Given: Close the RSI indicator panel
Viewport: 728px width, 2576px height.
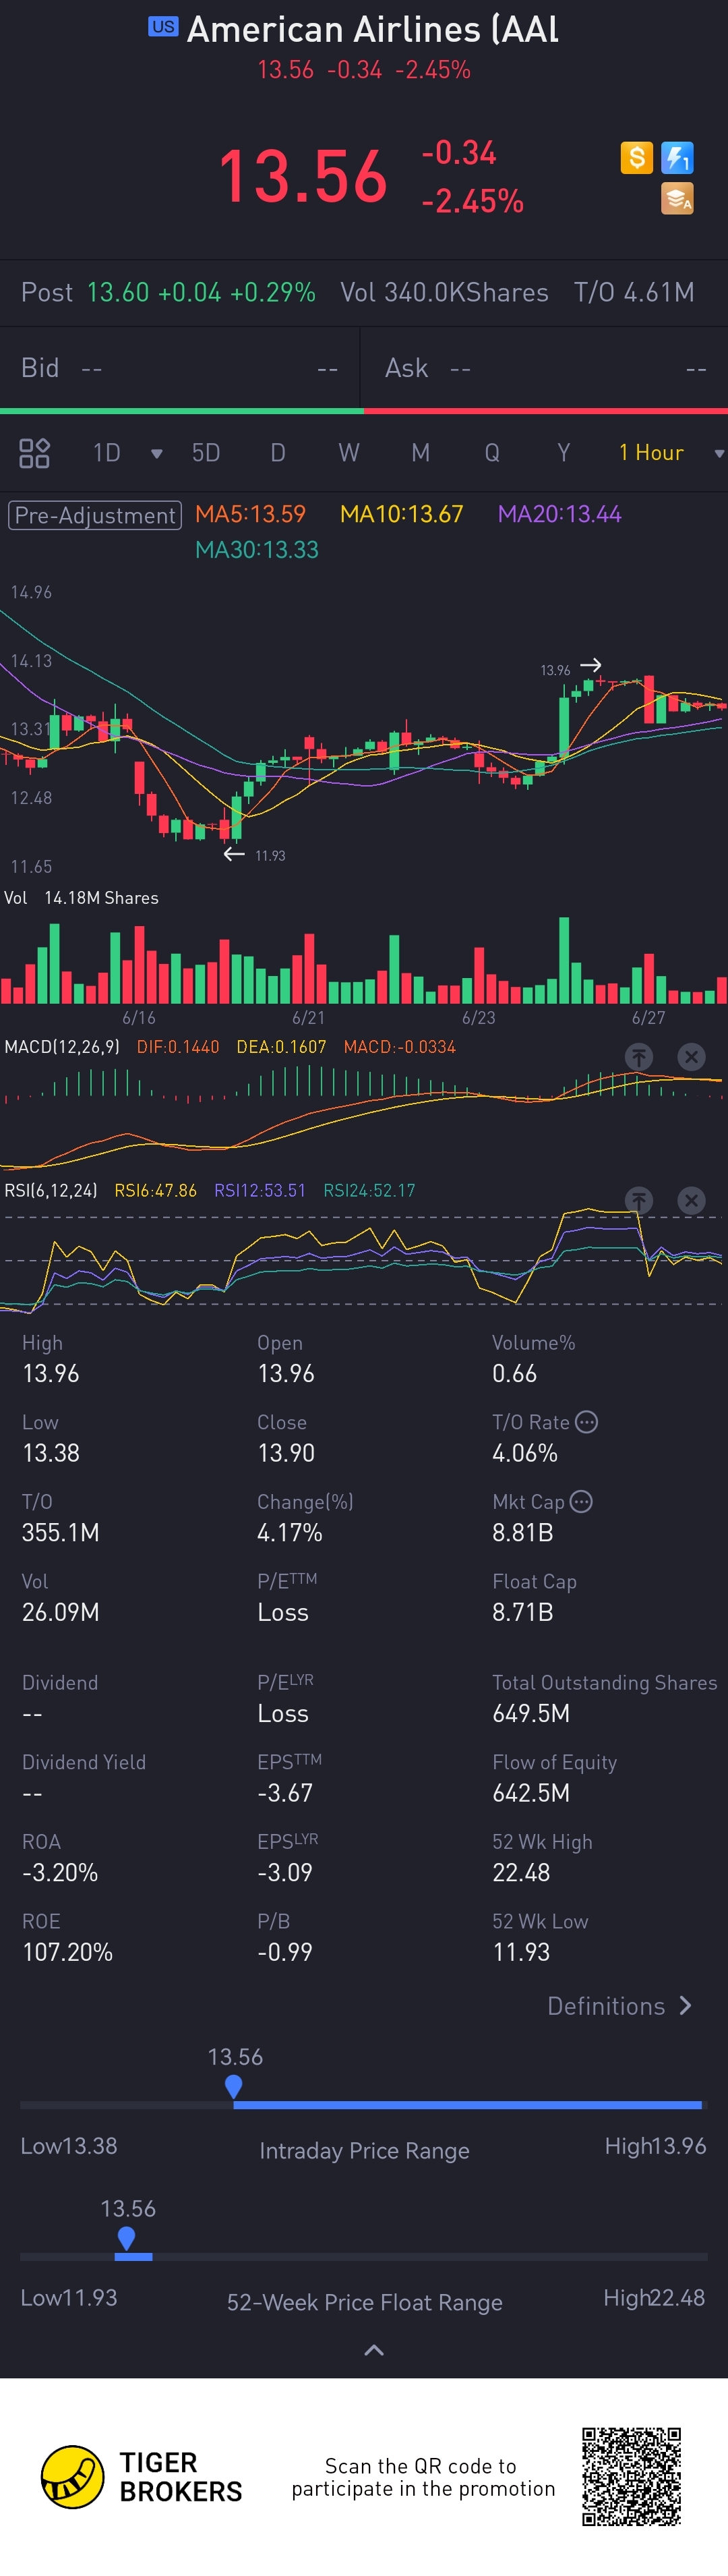Looking at the screenshot, I should pyautogui.click(x=691, y=1199).
